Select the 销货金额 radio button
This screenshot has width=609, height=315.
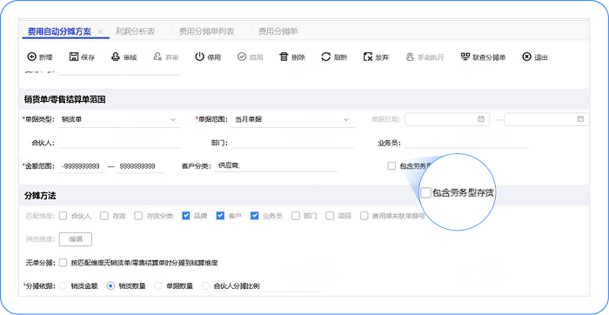[x=63, y=286]
